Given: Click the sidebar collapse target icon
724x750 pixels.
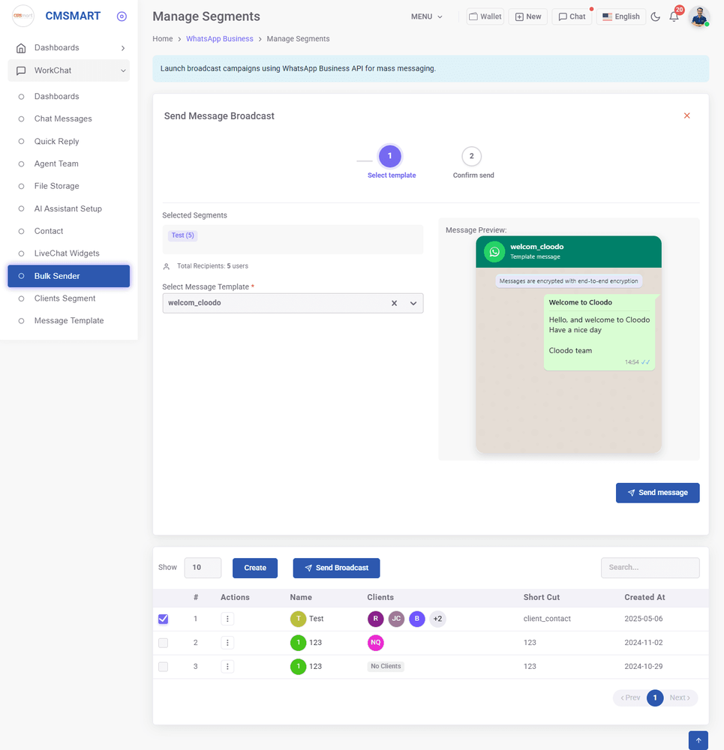Looking at the screenshot, I should pos(122,16).
